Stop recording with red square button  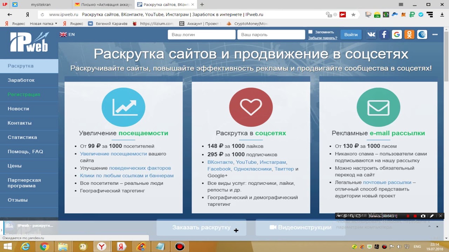coord(415,216)
